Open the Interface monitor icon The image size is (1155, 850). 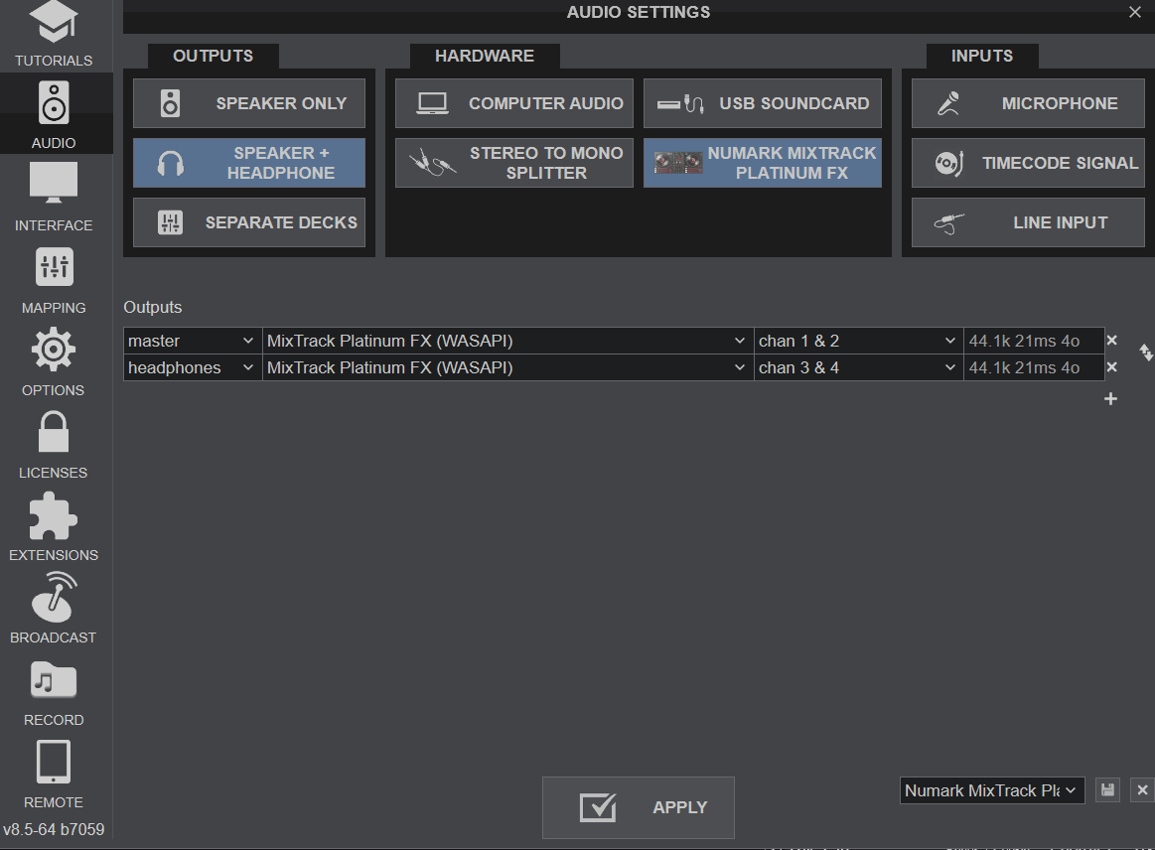coord(53,183)
